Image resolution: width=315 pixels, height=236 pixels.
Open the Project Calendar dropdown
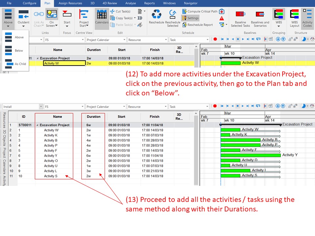pyautogui.click(x=106, y=39)
